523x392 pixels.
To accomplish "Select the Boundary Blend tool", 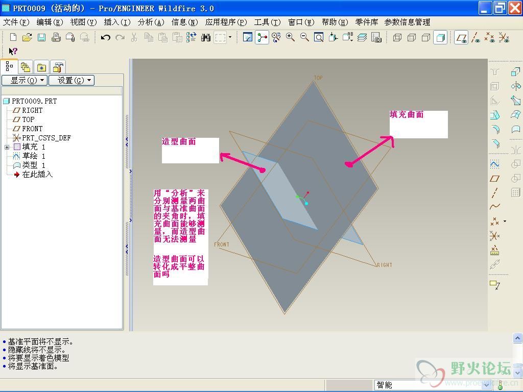I will pyautogui.click(x=515, y=115).
